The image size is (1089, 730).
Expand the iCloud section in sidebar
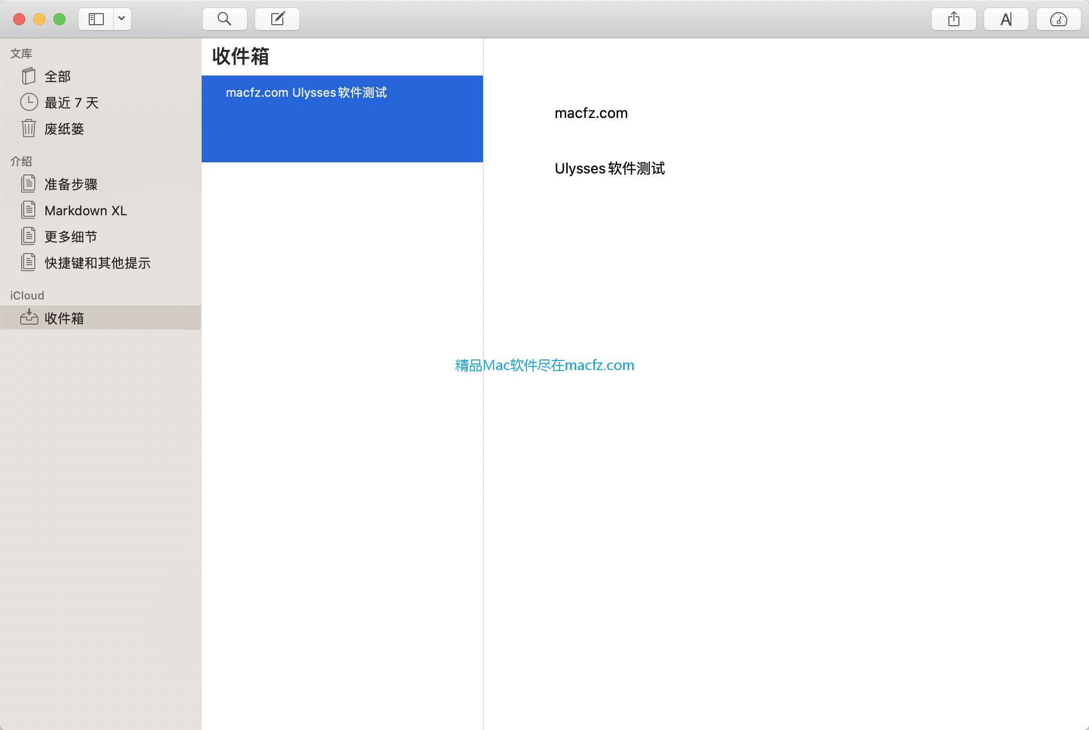coord(26,295)
